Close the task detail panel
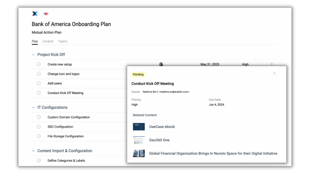Viewport: 310px width, 174px height. (275, 73)
